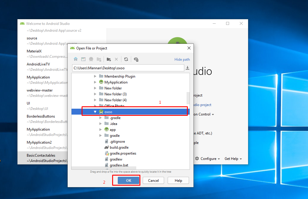Maximize the Welcome to Android Studio window
Viewport: 308px width, 199px height.
(228, 23)
